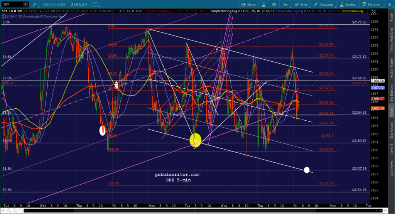Click the SPX 10 d 5m chart label
This screenshot has width=395, height=214.
(x=12, y=11)
